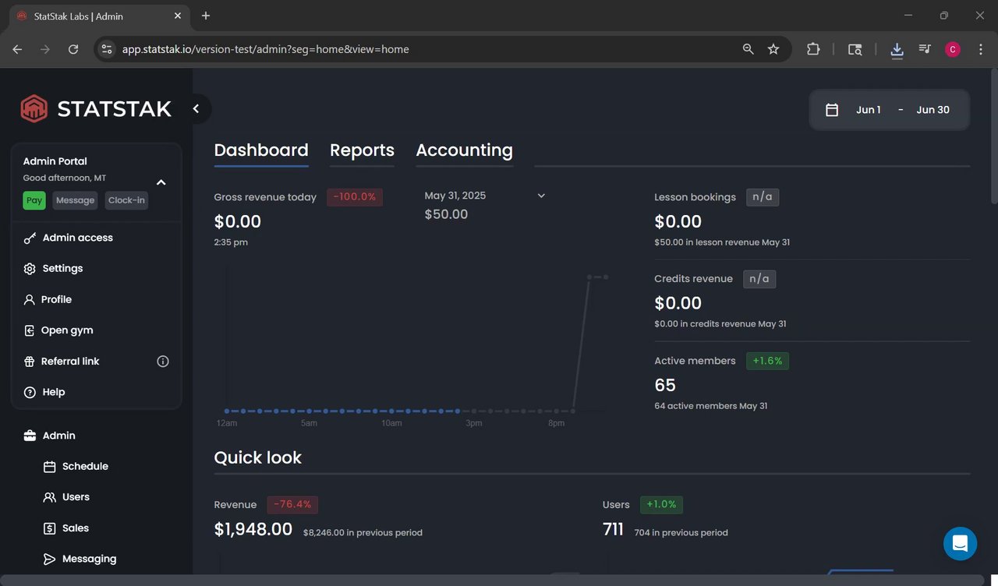Image resolution: width=998 pixels, height=586 pixels.
Task: Collapse the Admin Portal panel chevron
Action: [161, 182]
